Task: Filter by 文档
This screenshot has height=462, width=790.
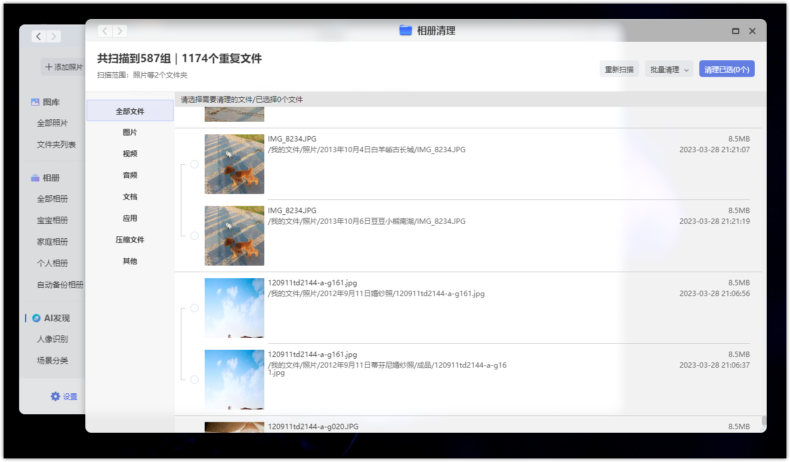Action: pos(130,197)
